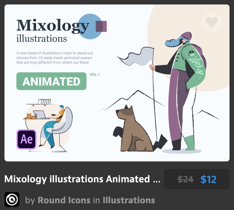Click the $12 sale price
Screen dimensions: 234x210
[209, 179]
